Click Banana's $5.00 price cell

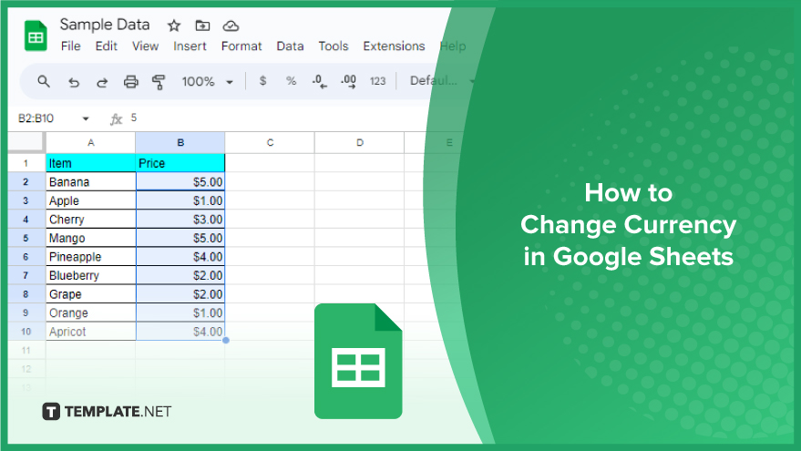(180, 182)
